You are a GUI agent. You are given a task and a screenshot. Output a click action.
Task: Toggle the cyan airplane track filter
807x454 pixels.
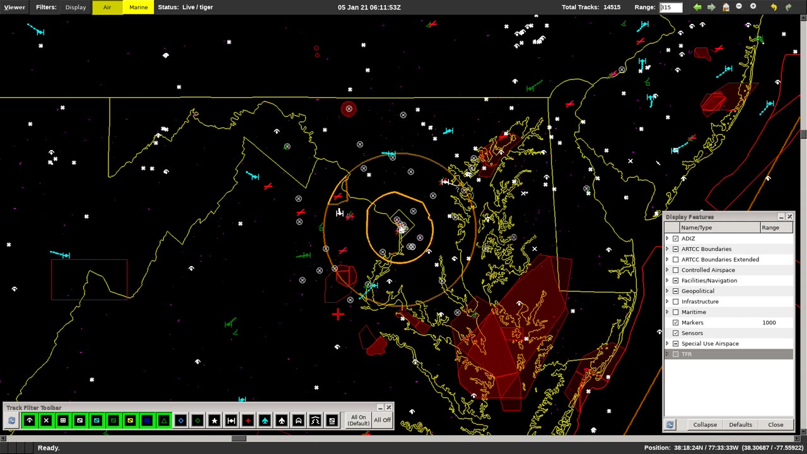click(x=265, y=421)
